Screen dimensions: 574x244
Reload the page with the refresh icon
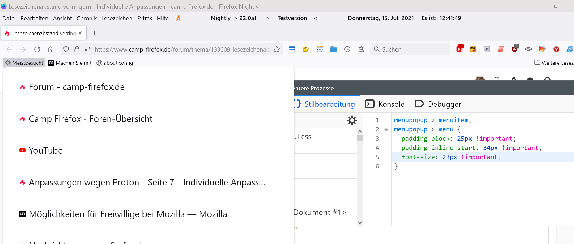[x=37, y=49]
